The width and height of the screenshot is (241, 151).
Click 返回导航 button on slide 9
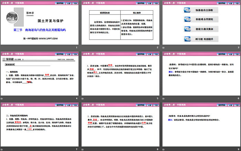(x=222, y=105)
